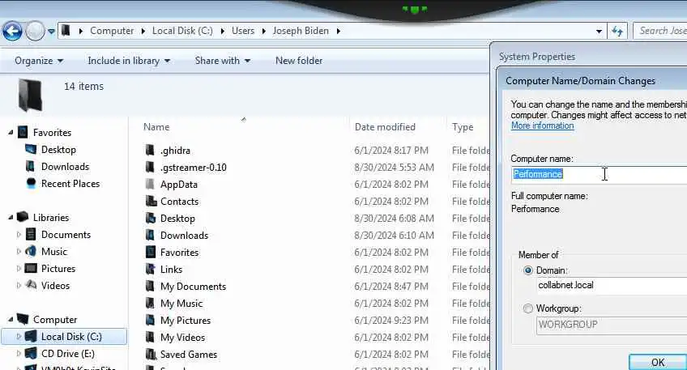Click the Videos library icon

31,285
